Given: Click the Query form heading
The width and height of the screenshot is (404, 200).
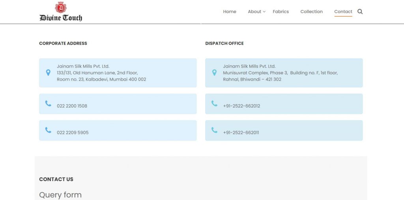Looking at the screenshot, I should (60, 195).
